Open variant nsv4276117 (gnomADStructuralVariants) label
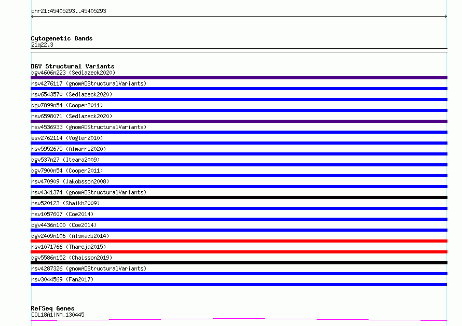The image size is (462, 326). click(89, 83)
